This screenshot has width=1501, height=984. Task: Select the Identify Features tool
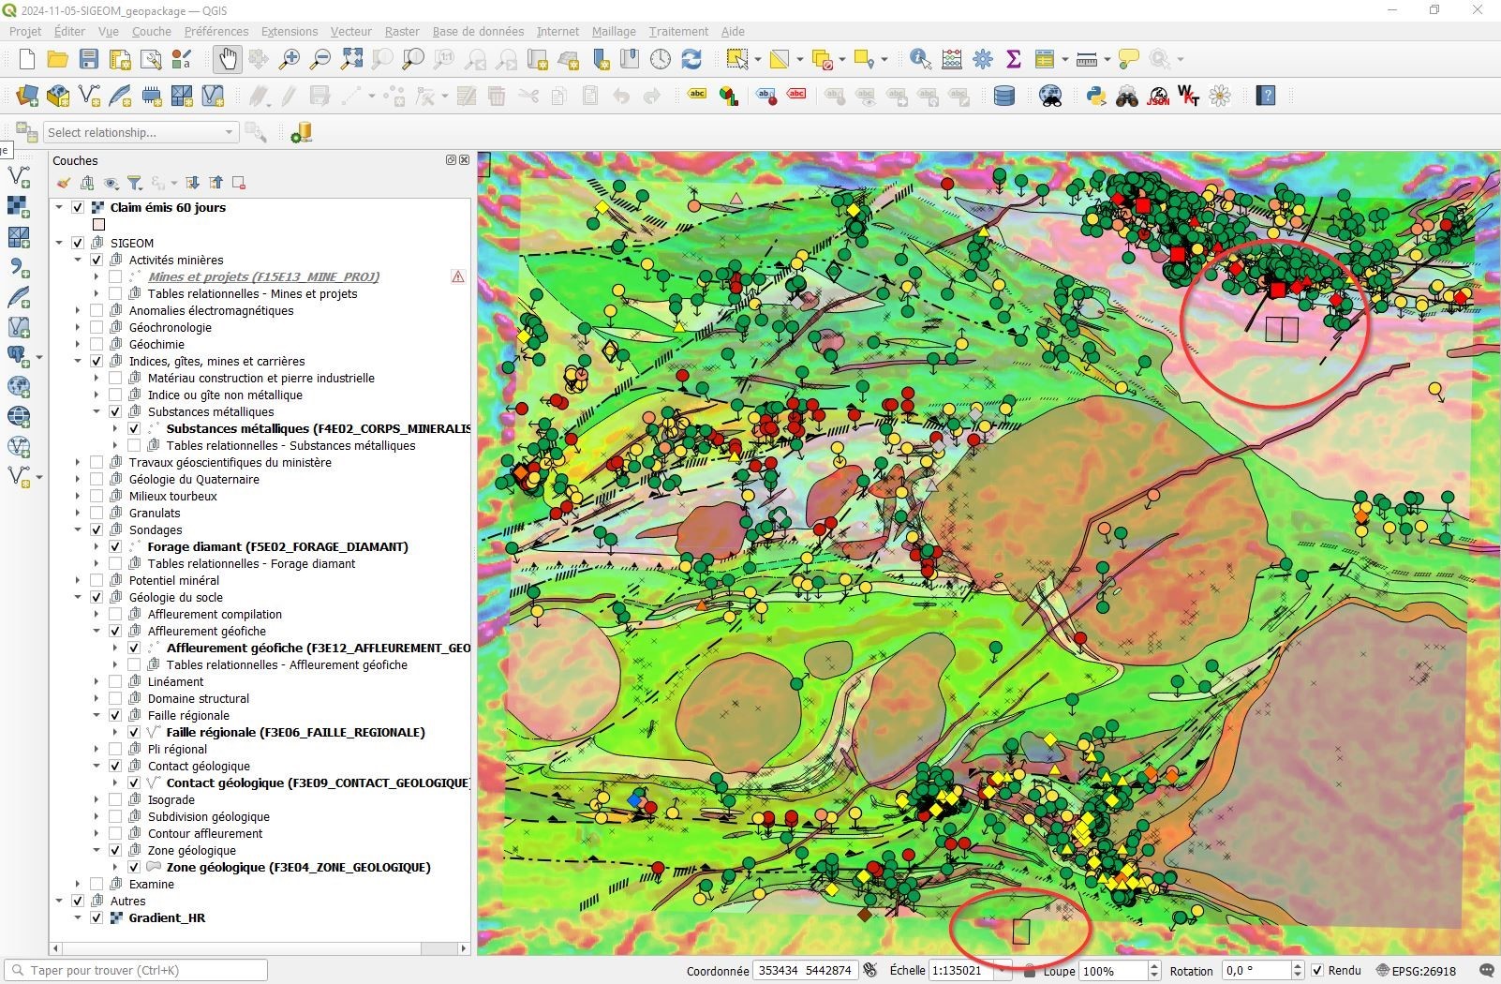tap(919, 58)
